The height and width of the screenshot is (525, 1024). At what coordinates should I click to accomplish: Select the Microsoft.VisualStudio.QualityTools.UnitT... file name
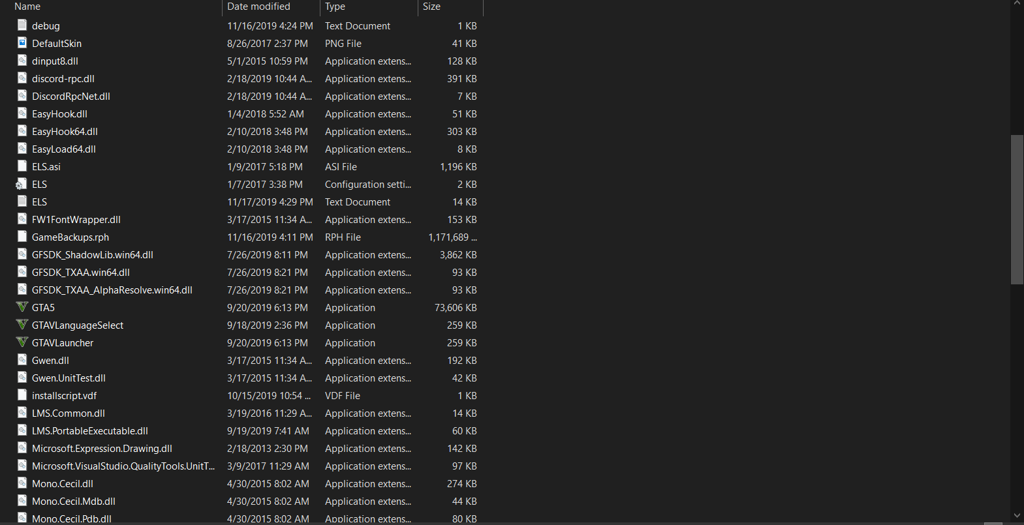[123, 466]
